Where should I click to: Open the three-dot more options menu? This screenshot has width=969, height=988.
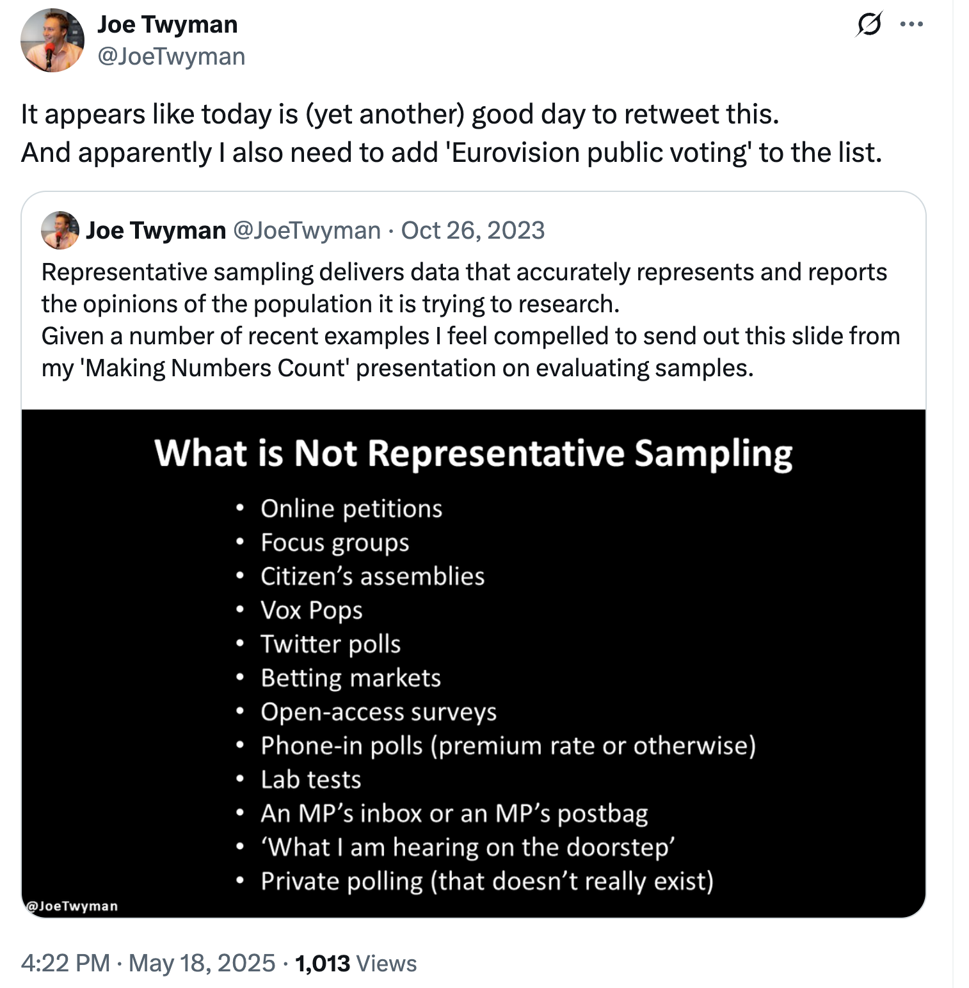[x=911, y=24]
